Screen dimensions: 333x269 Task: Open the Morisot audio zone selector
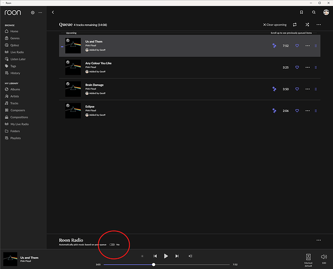click(x=308, y=260)
